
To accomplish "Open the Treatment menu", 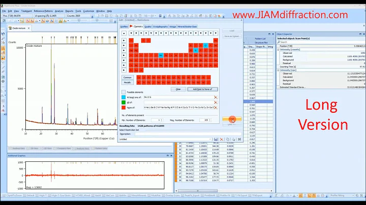I will pos(26,11).
